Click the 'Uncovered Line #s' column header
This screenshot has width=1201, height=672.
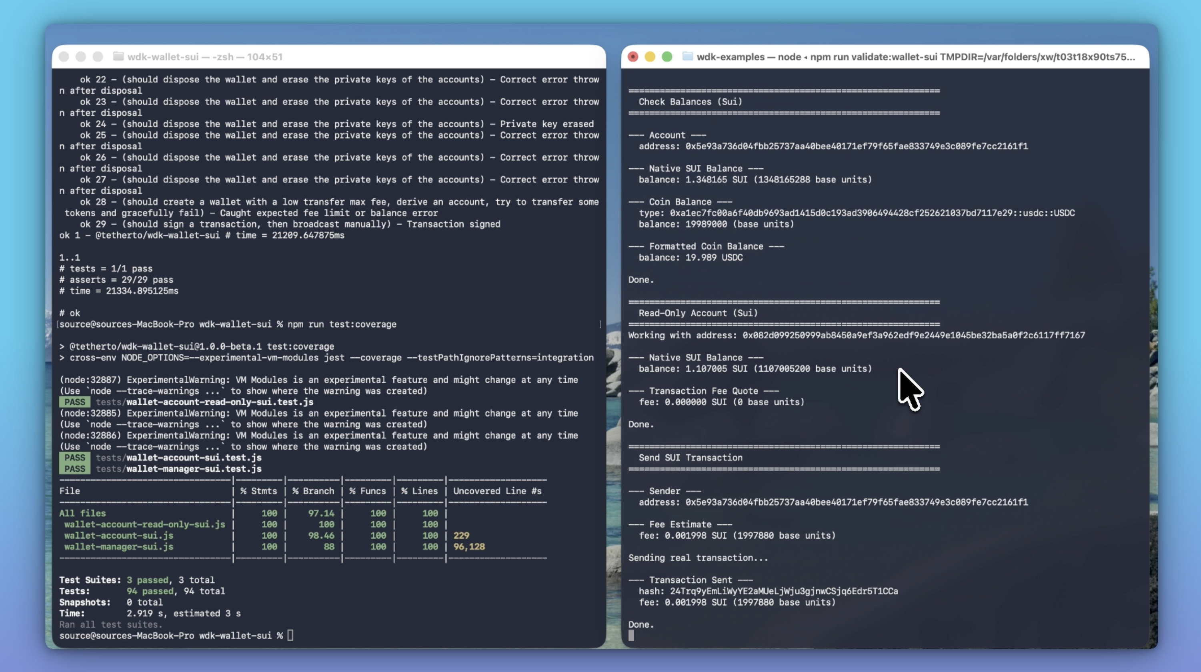497,491
